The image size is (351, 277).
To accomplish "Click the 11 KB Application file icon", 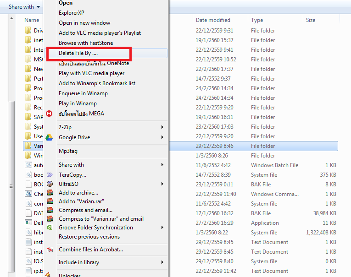I will coord(28,223).
